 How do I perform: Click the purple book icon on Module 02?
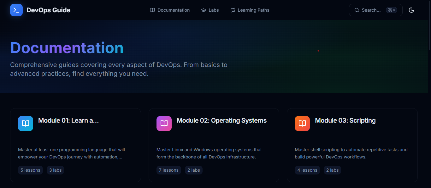tap(164, 123)
